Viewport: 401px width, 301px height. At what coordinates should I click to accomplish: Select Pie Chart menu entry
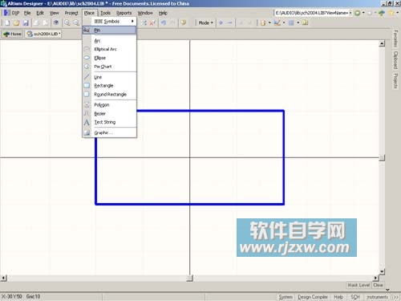coord(109,67)
